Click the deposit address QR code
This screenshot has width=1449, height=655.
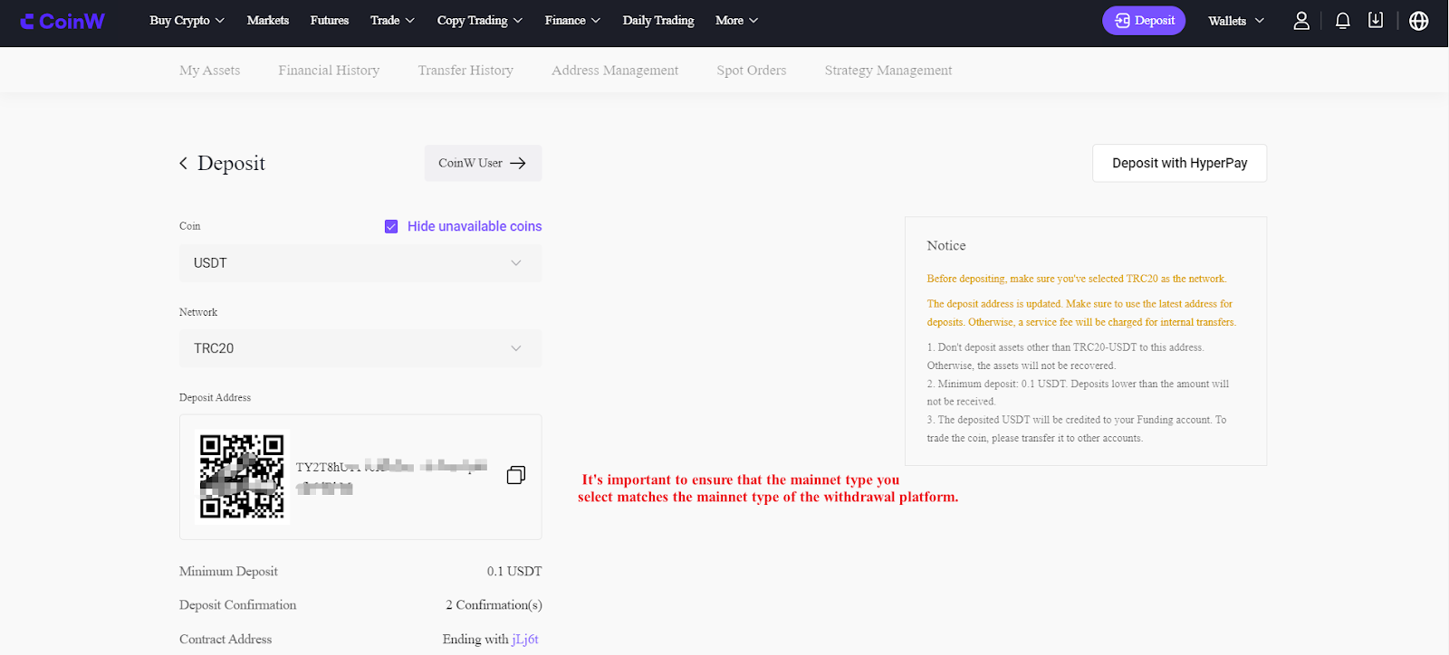pos(242,476)
